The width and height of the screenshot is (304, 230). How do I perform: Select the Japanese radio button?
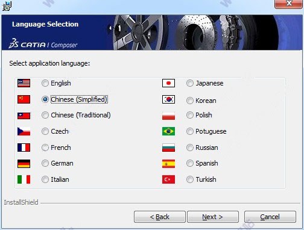[x=190, y=83]
